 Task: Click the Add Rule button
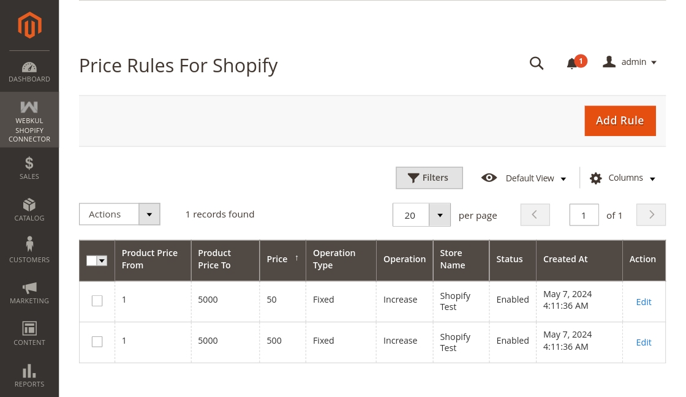click(620, 121)
